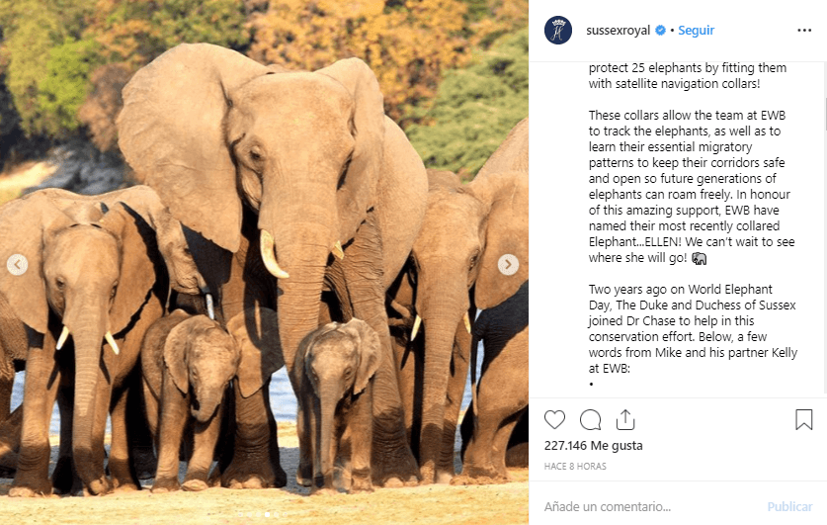This screenshot has height=525, width=827.
Task: Go to the previous photo in the carousel
Action: coord(17,264)
